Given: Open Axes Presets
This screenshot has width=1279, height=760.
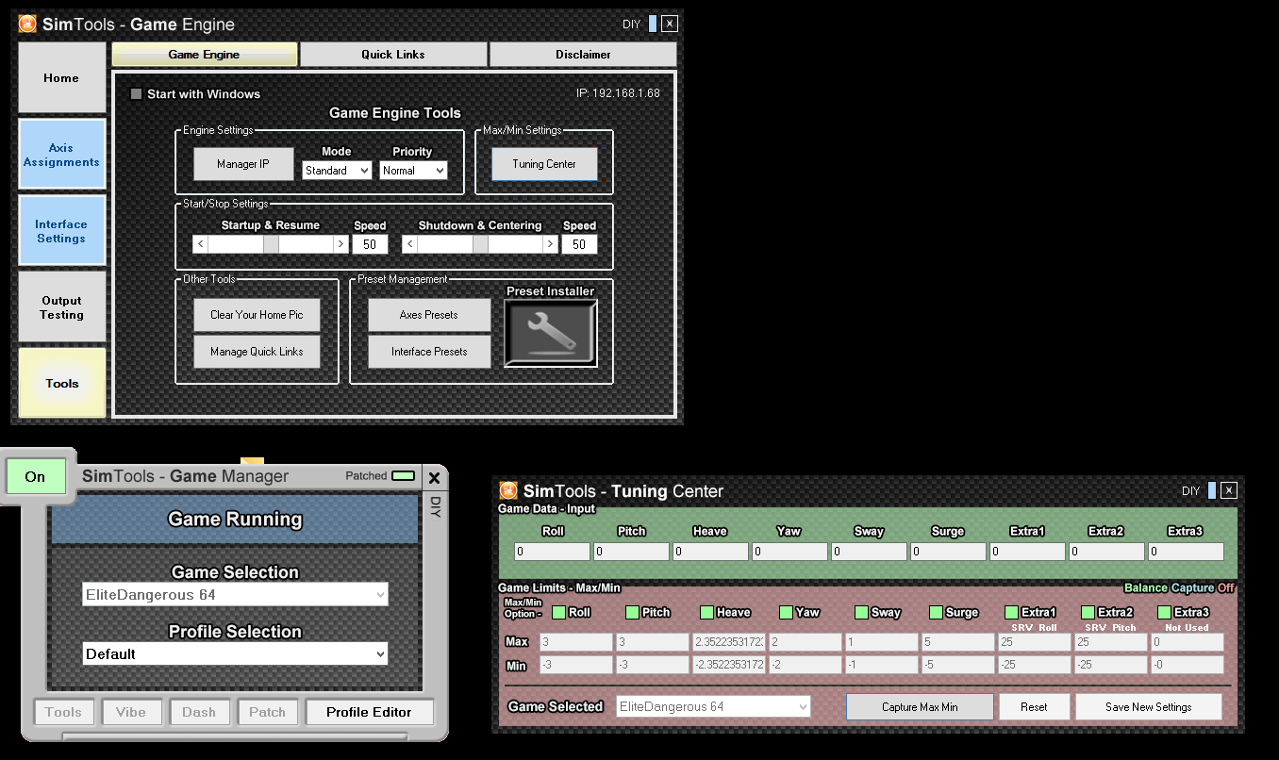Looking at the screenshot, I should [429, 315].
